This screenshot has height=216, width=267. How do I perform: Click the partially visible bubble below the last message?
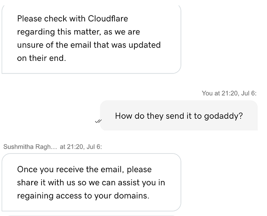point(91,216)
